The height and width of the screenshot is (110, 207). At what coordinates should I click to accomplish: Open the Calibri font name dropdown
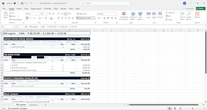coord(40,14)
